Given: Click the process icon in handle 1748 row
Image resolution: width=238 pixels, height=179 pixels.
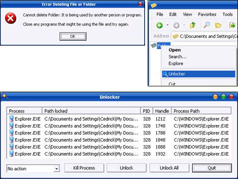Looking at the screenshot, I should coord(11,126).
